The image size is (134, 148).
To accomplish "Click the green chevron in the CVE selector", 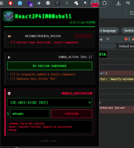I will point(90,103).
